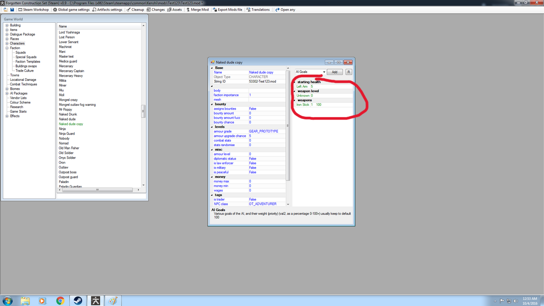Select Faction Templates in the tree

coord(28,61)
